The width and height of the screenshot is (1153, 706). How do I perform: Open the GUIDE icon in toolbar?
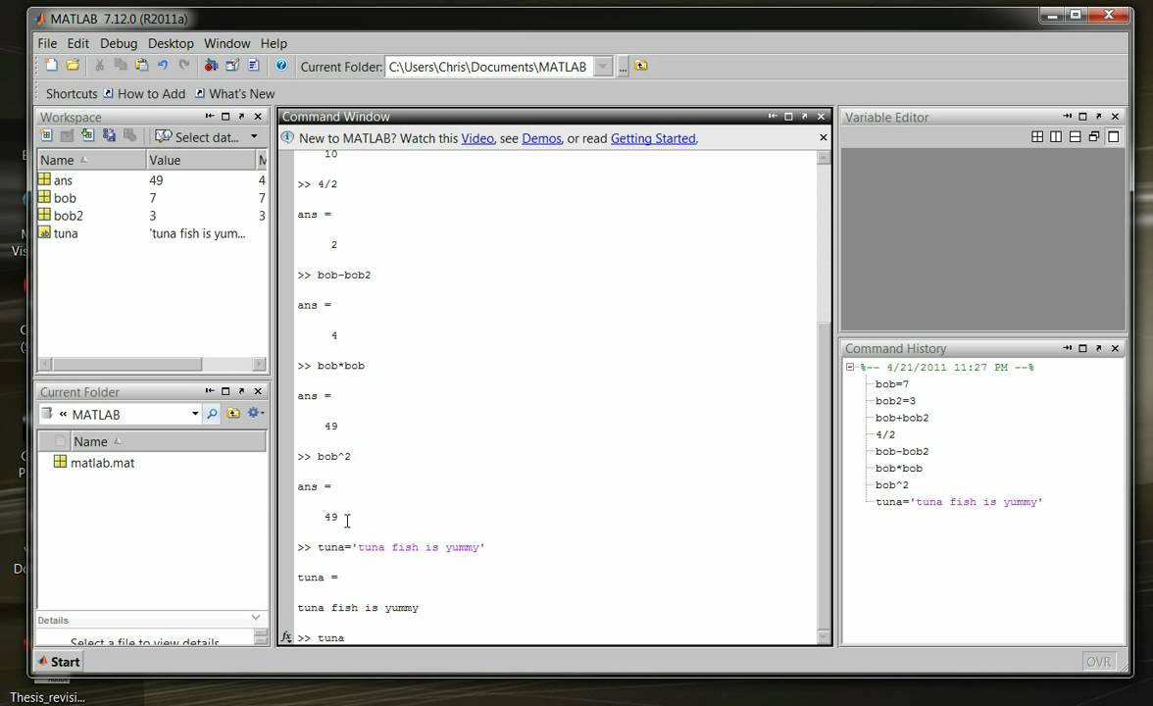click(232, 66)
